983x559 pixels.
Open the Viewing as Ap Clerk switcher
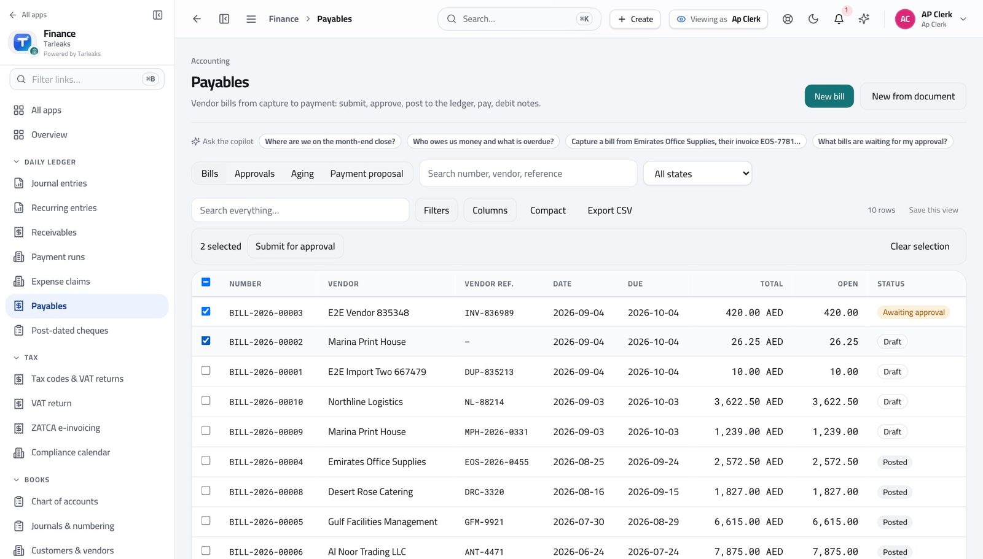[718, 19]
